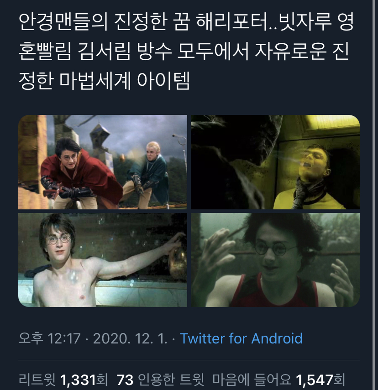View the underwater scene photo
Viewport: 378px width, 390px height.
[x=275, y=260]
